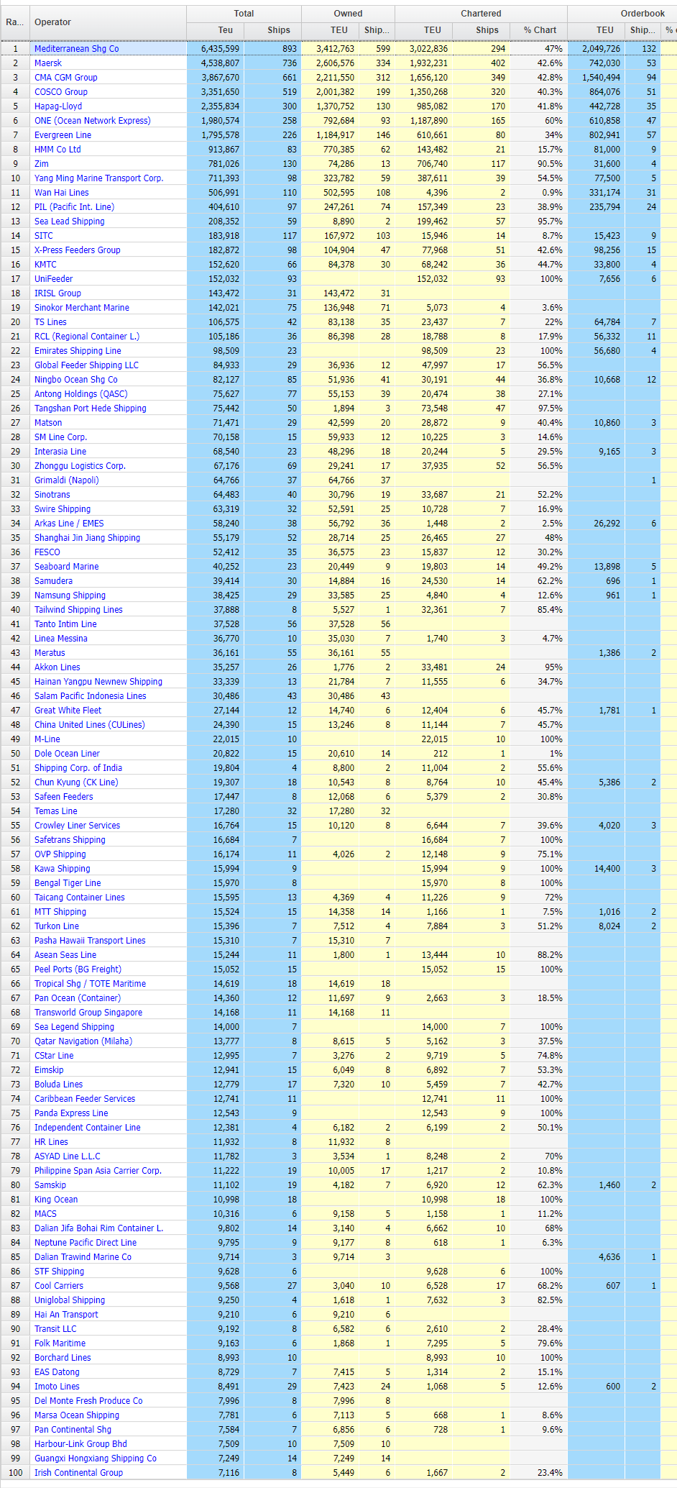Screen dimensions: 677x1488
Task: Open the Linea Messina link
Action: 61,639
